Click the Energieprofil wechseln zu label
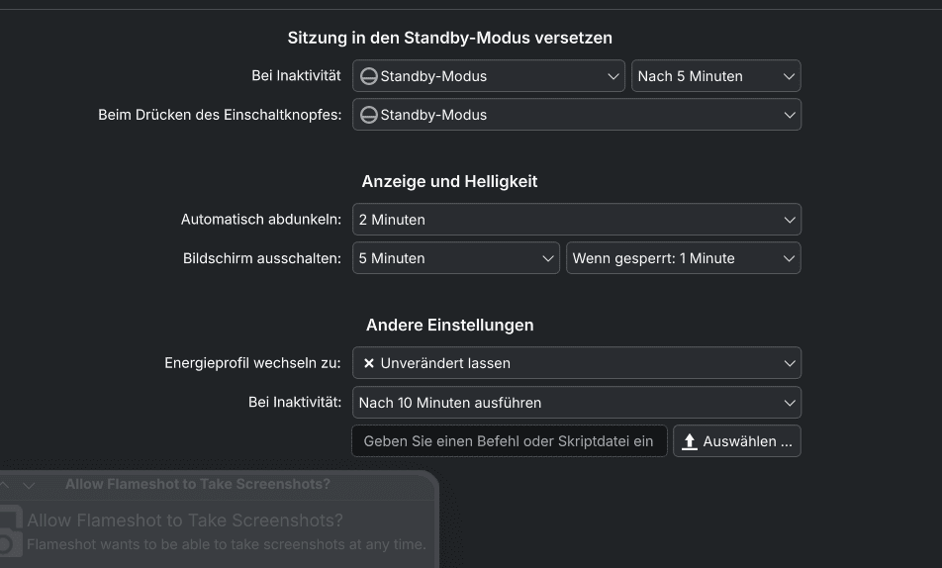 [x=252, y=363]
